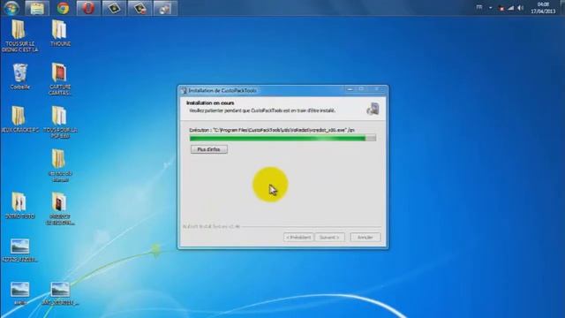Open the installer disc taskbar button
The width and height of the screenshot is (565, 318).
click(165, 8)
